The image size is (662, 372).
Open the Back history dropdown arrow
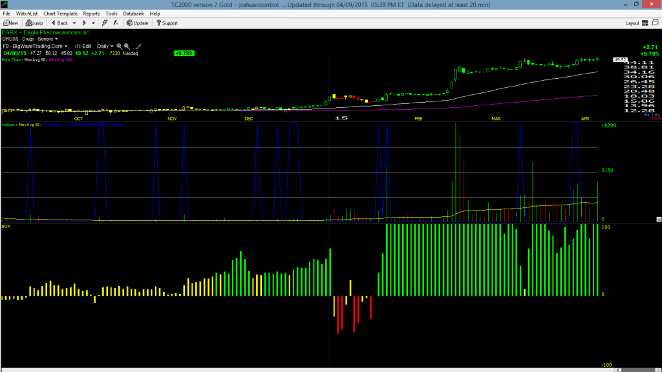(x=74, y=23)
